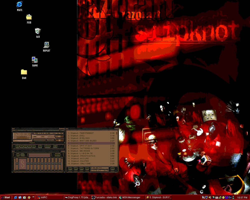Screen dimensions: 250x200
Task: Click the equalizer preamp slider
Action: pos(16,164)
